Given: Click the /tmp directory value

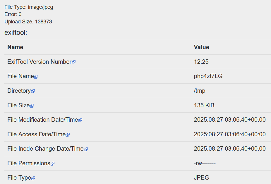Looking at the screenshot, I should coord(199,91).
